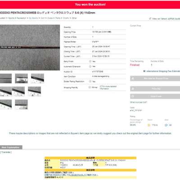Click the hammer icon on the buyout button
180x180 pixels.
click(x=133, y=78)
